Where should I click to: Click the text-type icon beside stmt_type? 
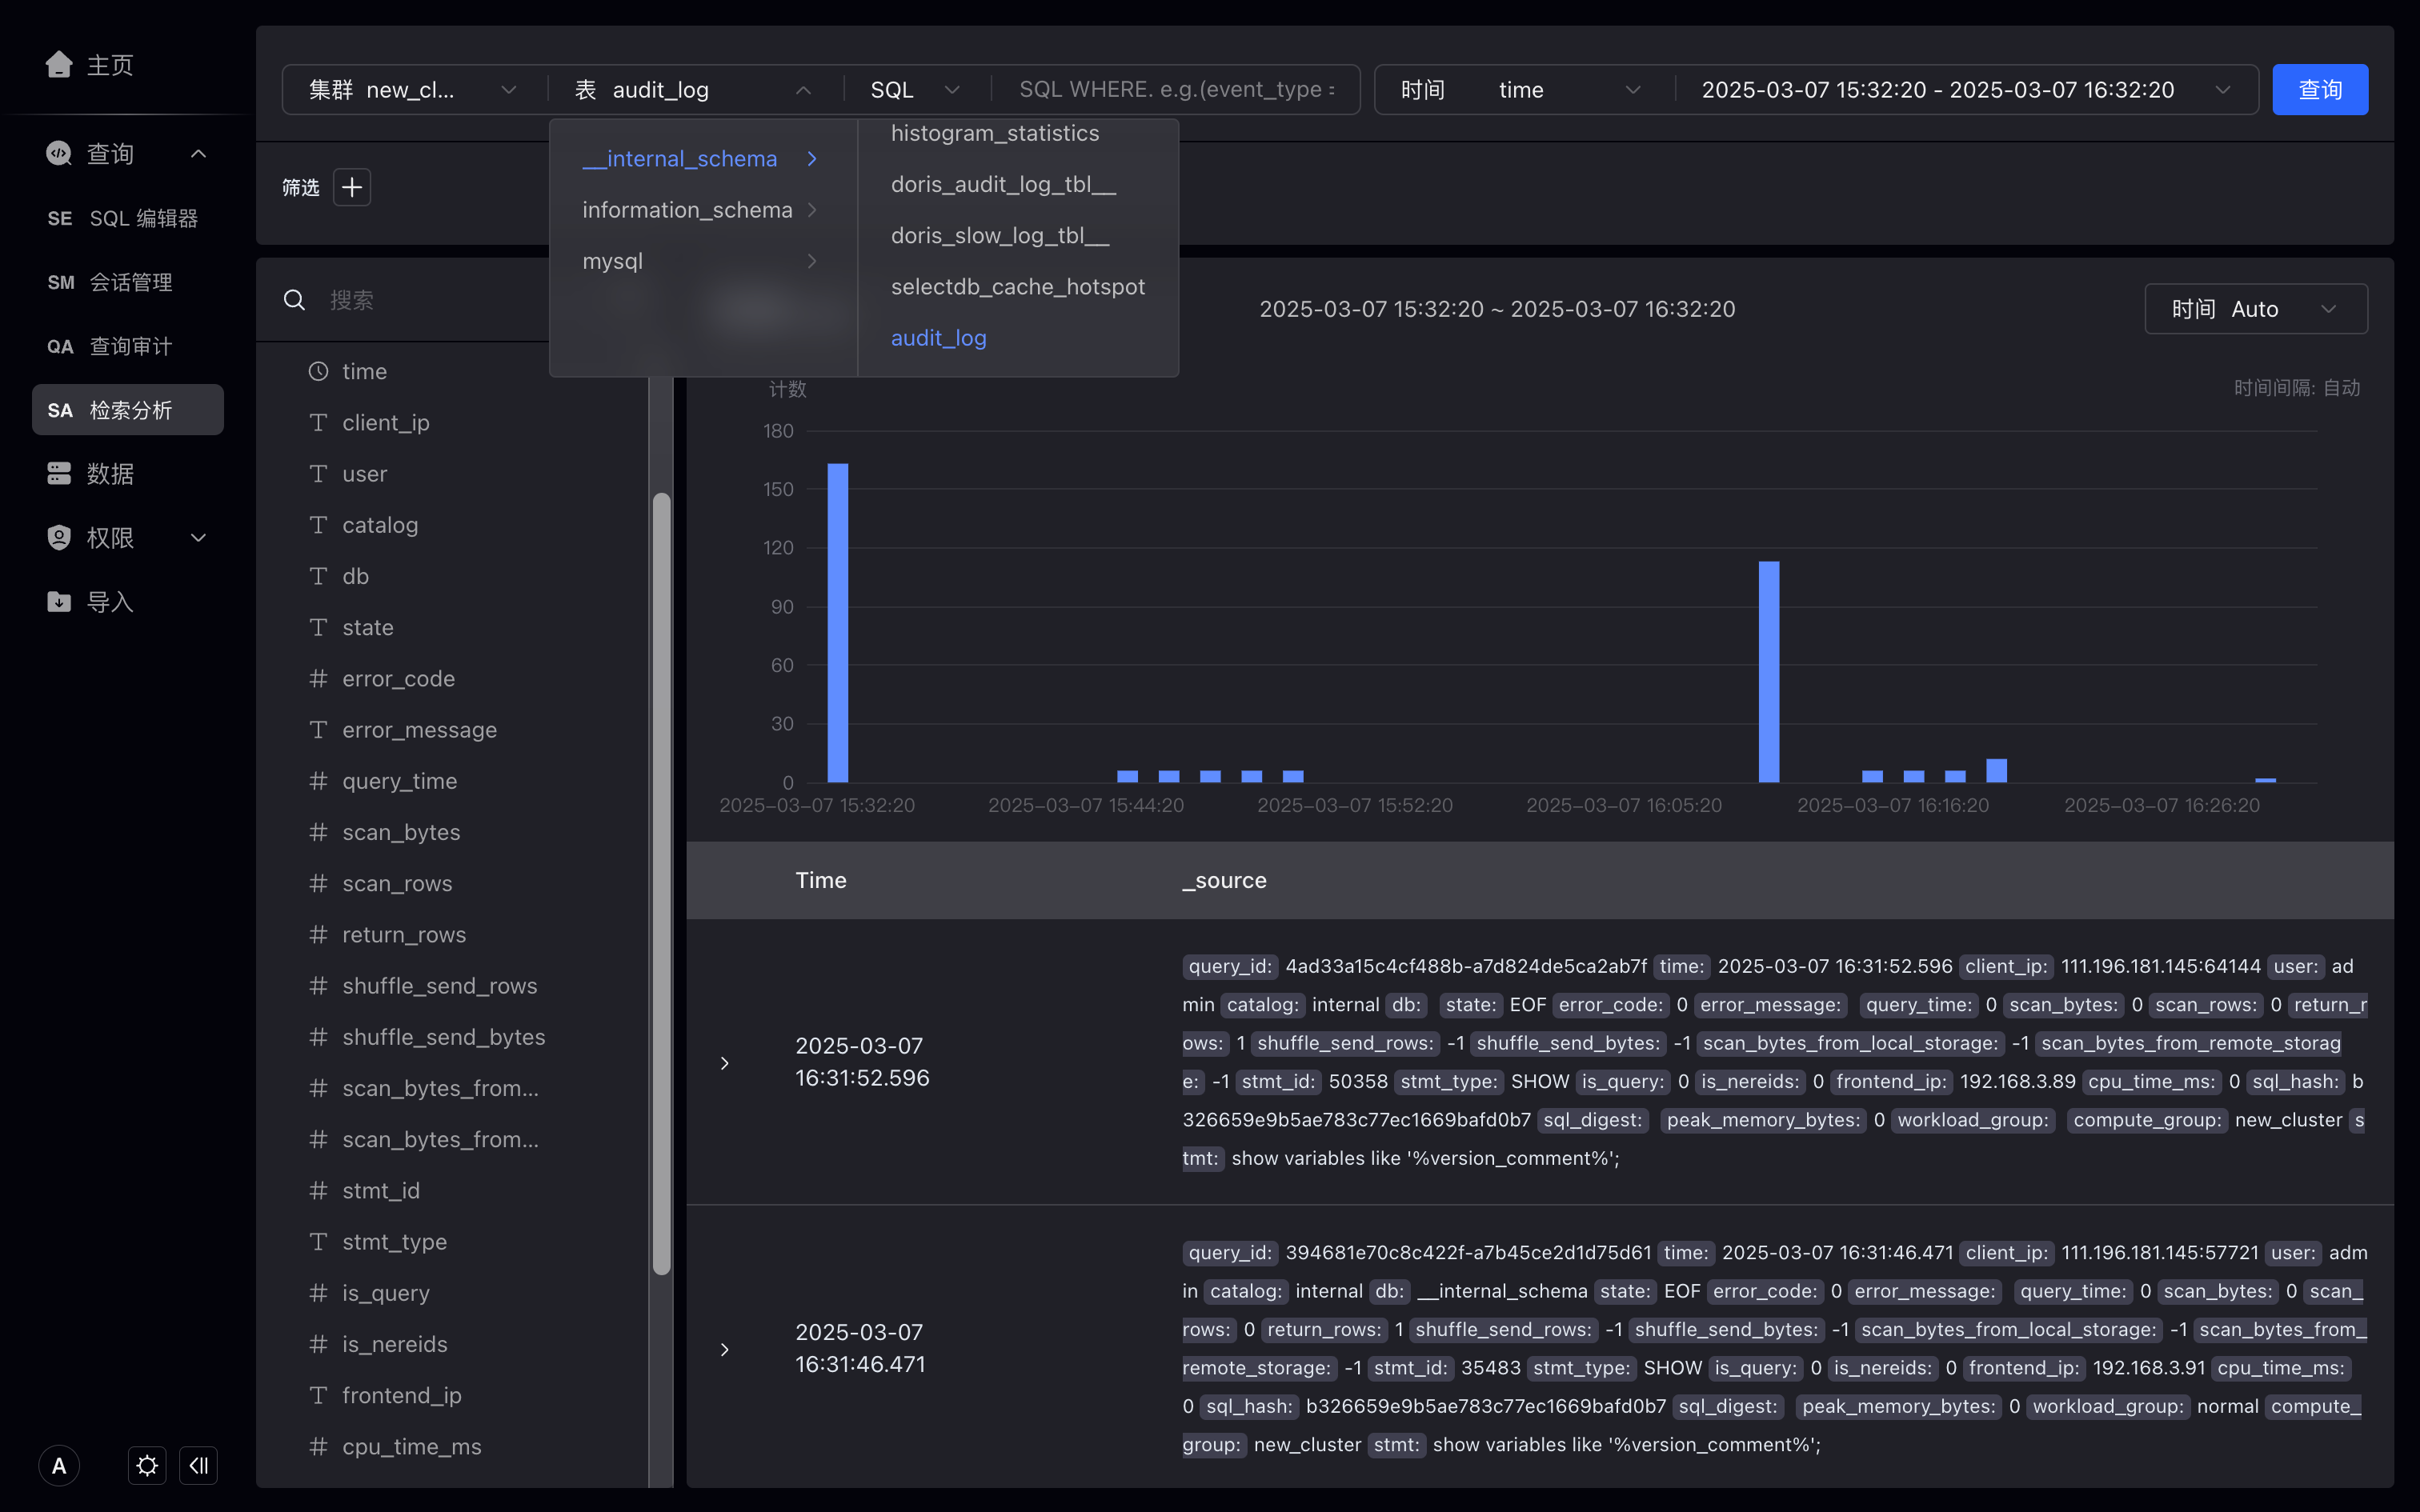(x=318, y=1241)
